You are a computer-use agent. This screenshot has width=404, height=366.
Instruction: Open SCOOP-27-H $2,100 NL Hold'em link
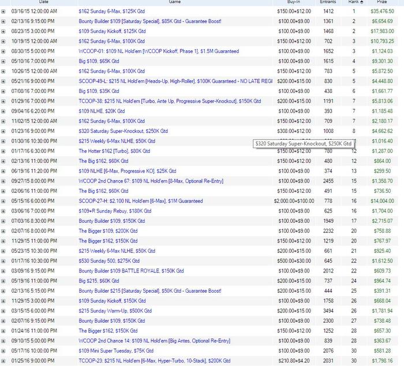[x=141, y=201]
